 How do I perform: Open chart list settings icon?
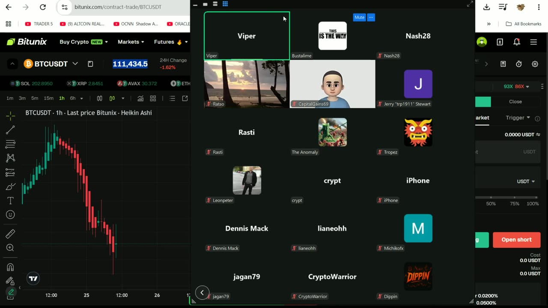coord(172,98)
